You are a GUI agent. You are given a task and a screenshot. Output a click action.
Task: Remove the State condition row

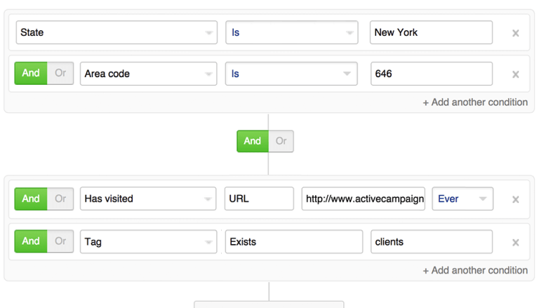coord(515,33)
